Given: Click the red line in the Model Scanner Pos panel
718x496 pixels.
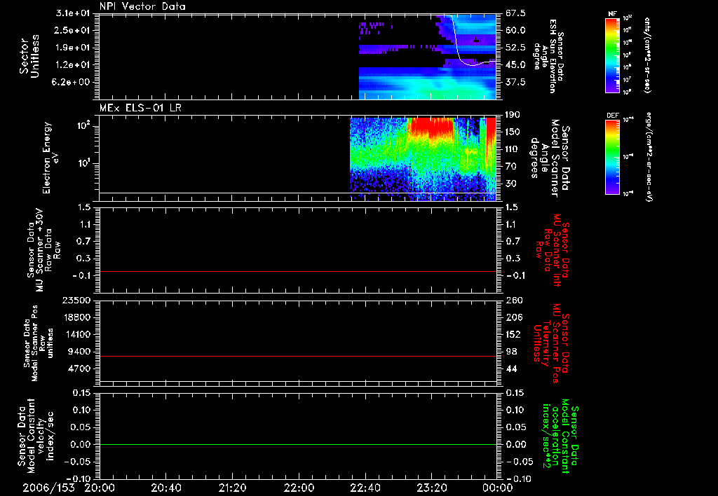Looking at the screenshot, I should coord(297,356).
